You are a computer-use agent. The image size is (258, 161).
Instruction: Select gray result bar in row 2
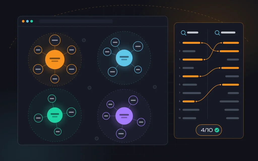point(189,51)
